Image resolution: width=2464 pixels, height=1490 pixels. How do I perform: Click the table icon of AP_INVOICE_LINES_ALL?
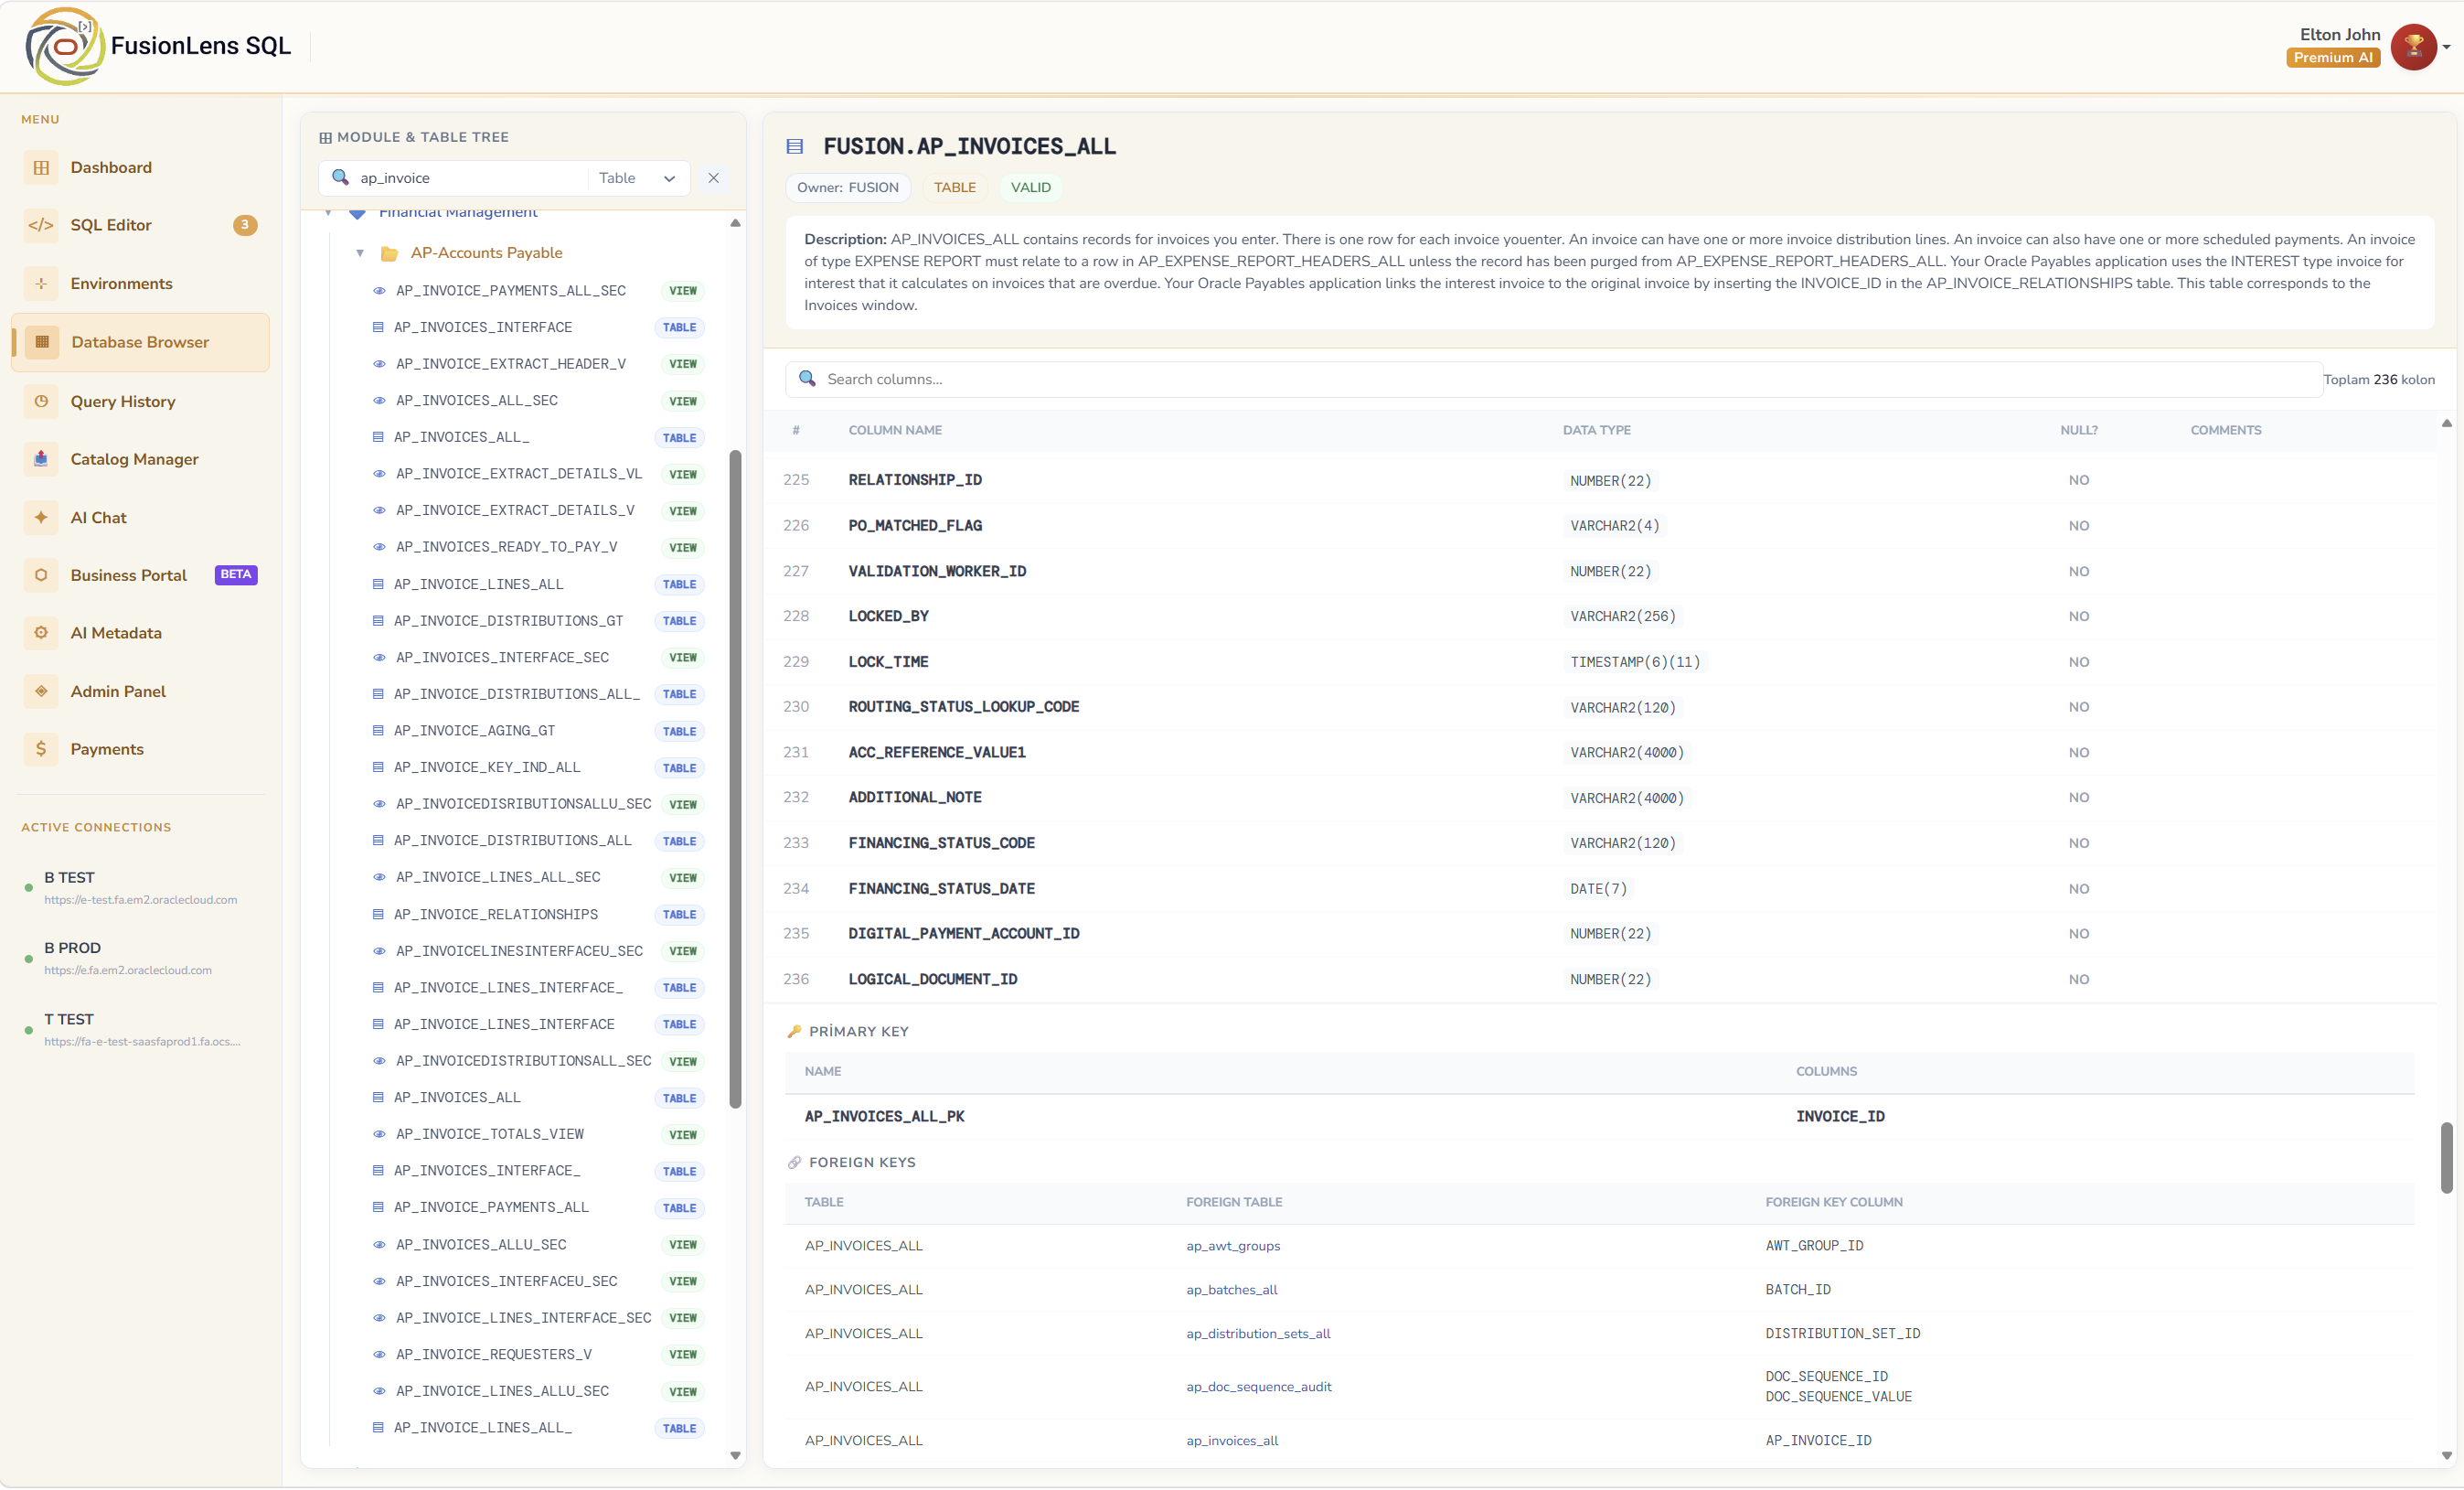tap(378, 584)
